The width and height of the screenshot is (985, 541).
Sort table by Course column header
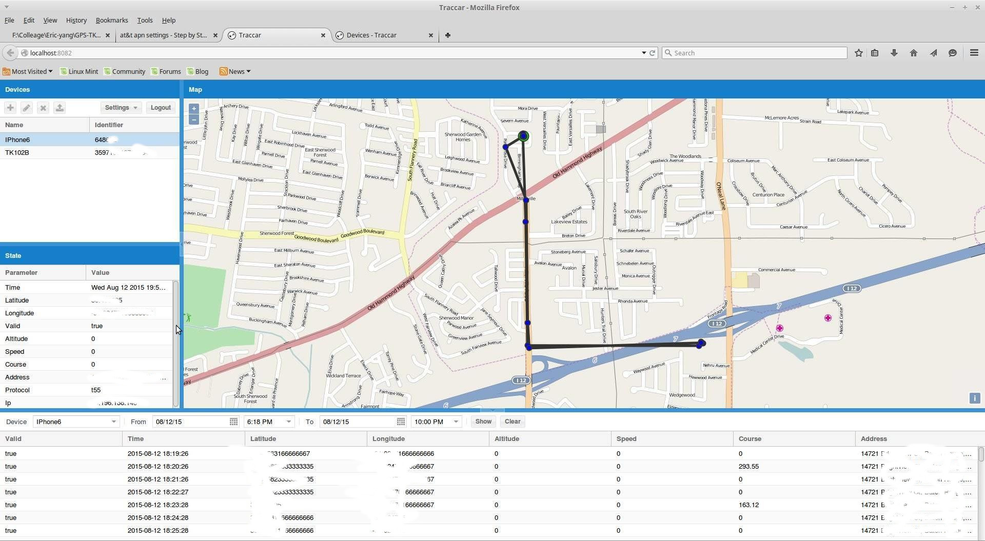(x=794, y=439)
